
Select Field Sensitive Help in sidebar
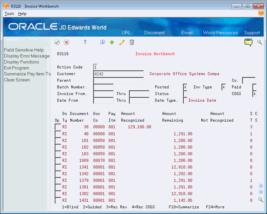[24, 50]
